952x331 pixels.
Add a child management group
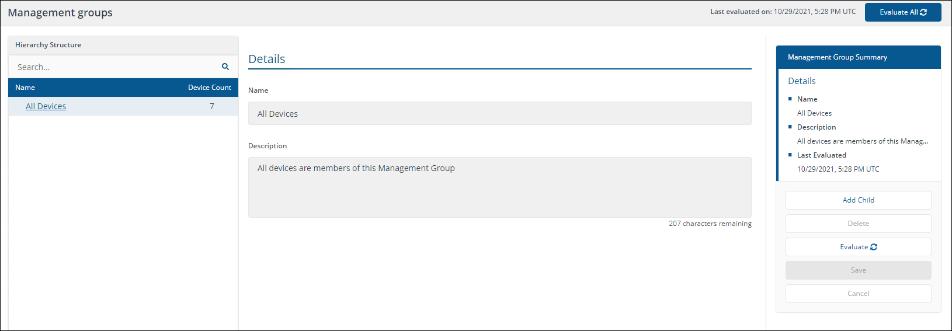click(x=858, y=200)
